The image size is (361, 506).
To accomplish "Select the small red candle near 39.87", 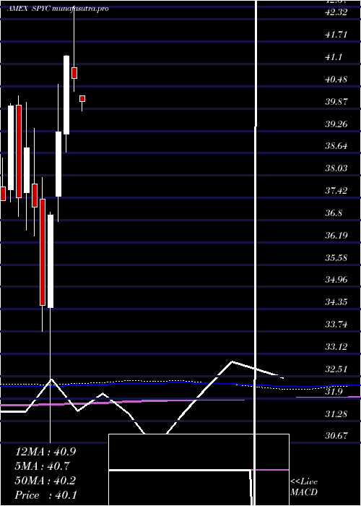I will (x=82, y=99).
